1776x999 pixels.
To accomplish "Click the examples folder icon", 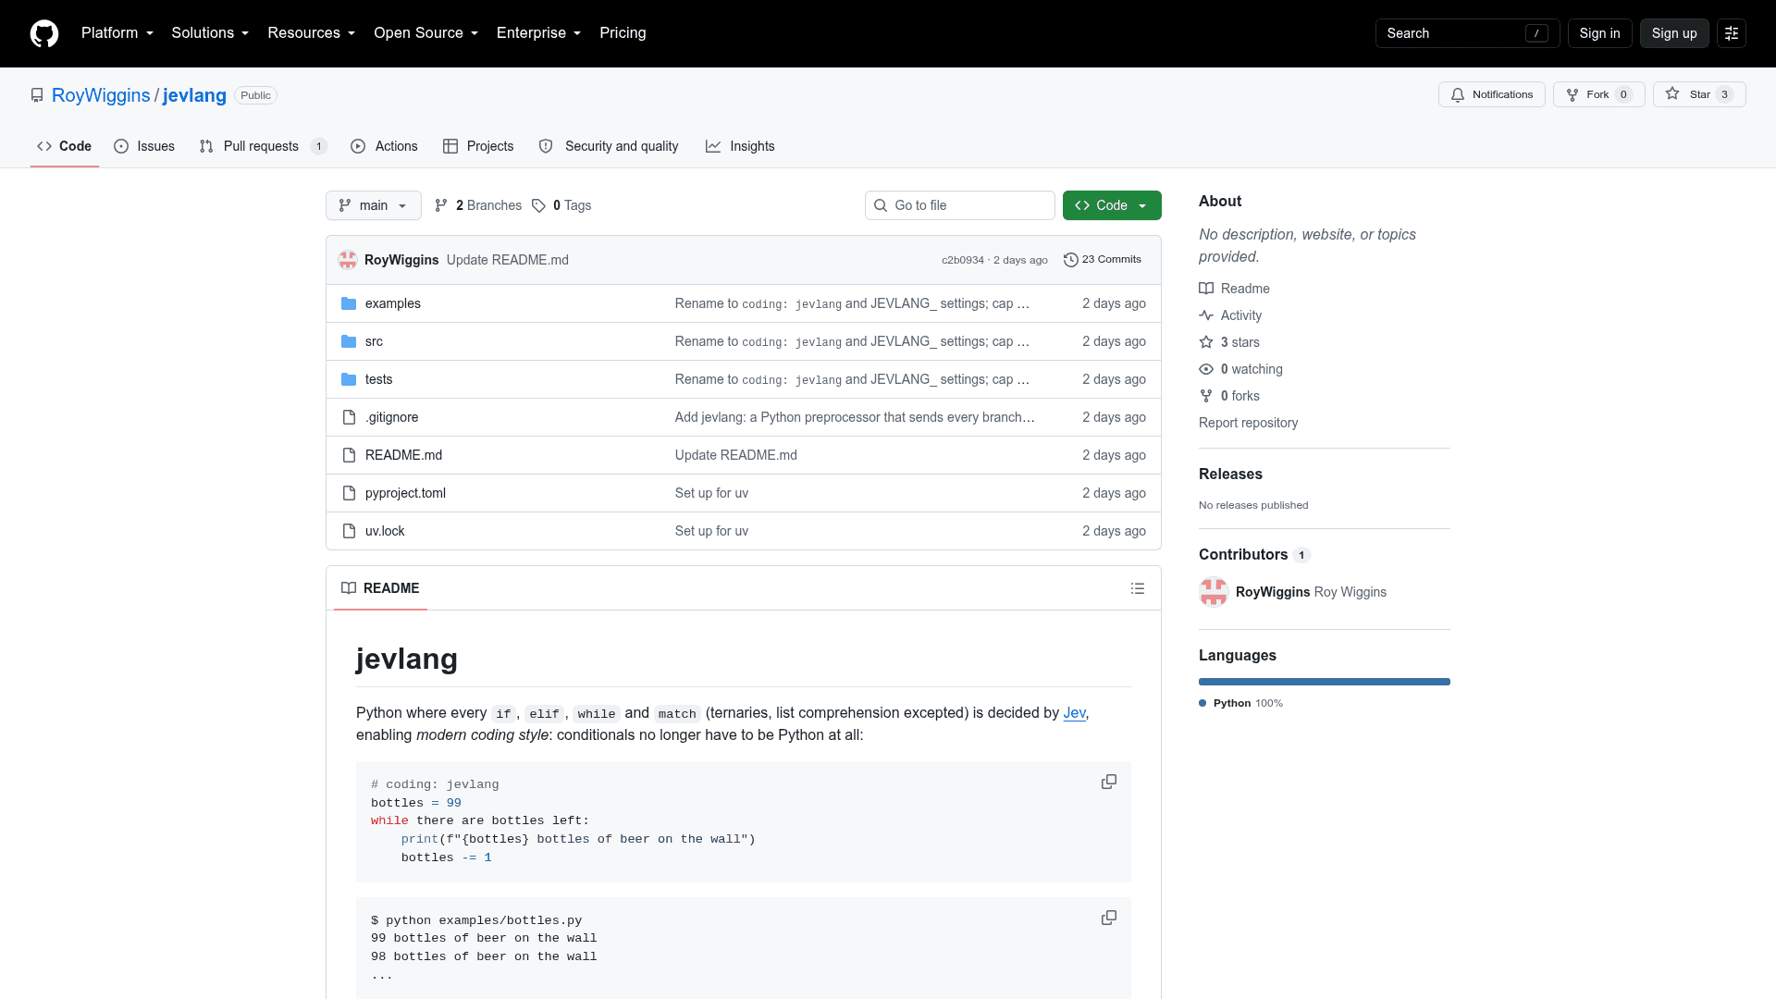I will [x=349, y=303].
